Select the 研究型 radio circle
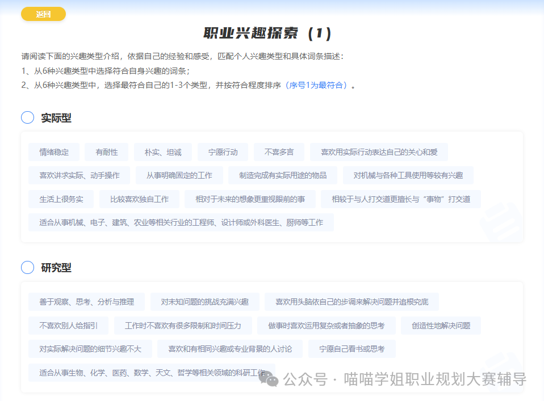 (x=28, y=267)
